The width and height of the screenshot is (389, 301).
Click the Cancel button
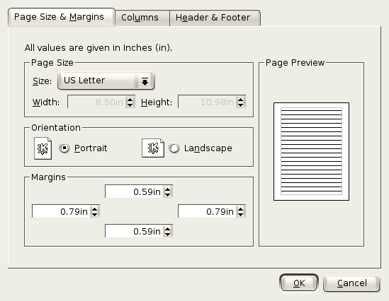pyautogui.click(x=351, y=283)
